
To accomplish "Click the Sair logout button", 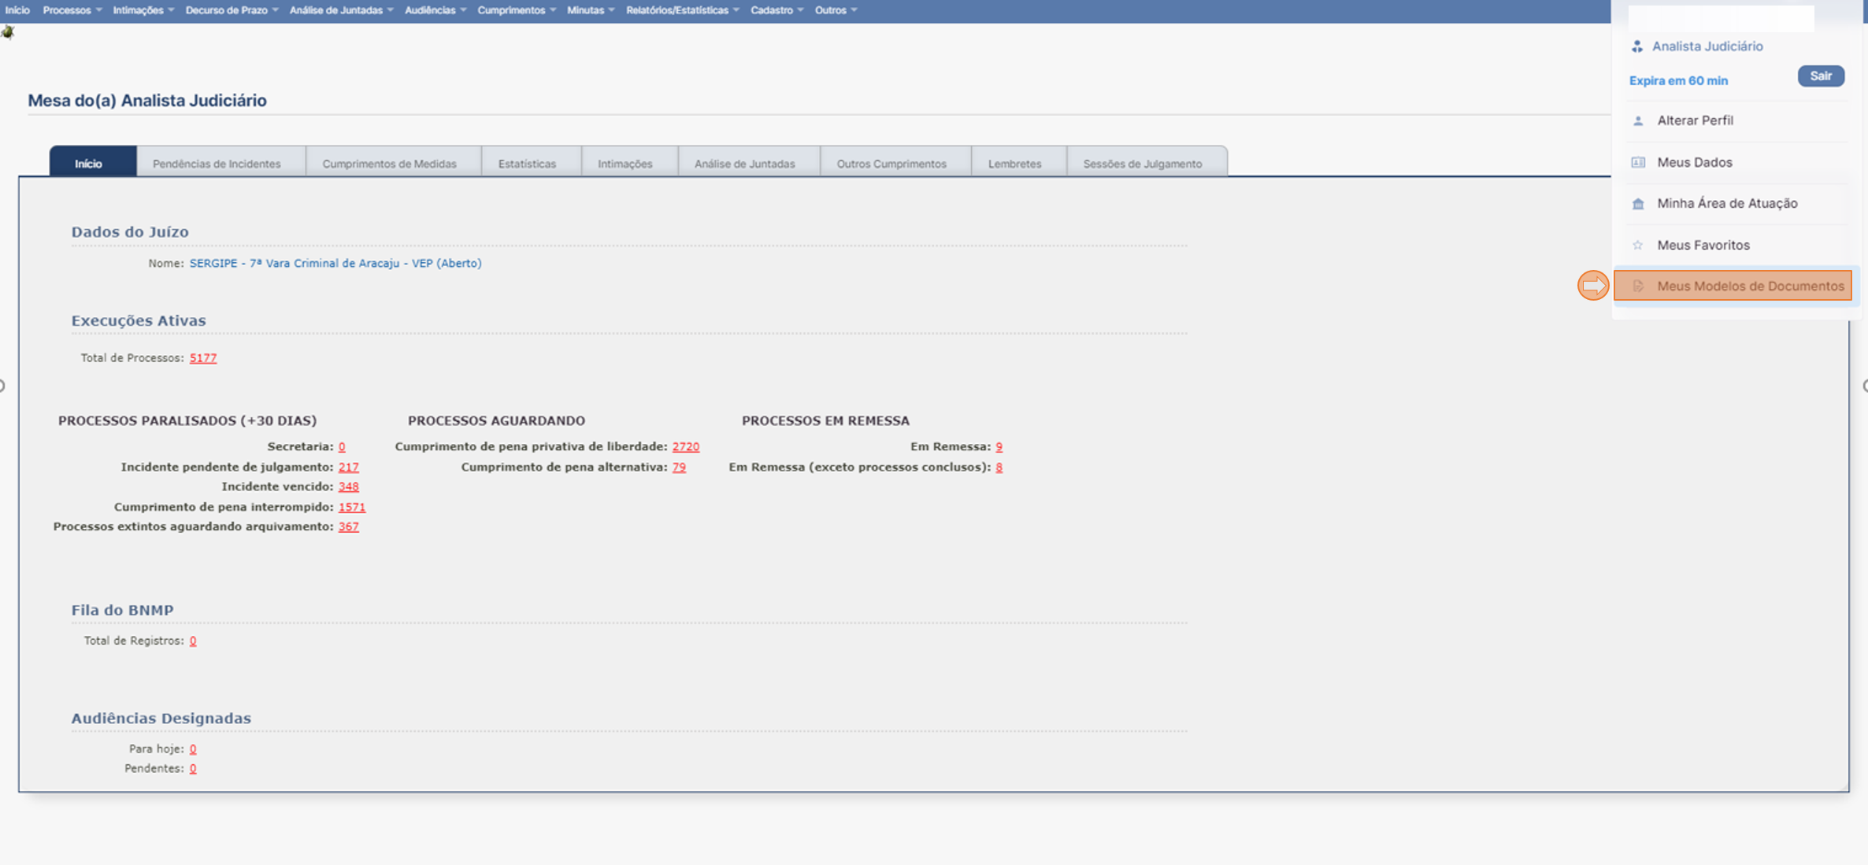I will [1821, 76].
